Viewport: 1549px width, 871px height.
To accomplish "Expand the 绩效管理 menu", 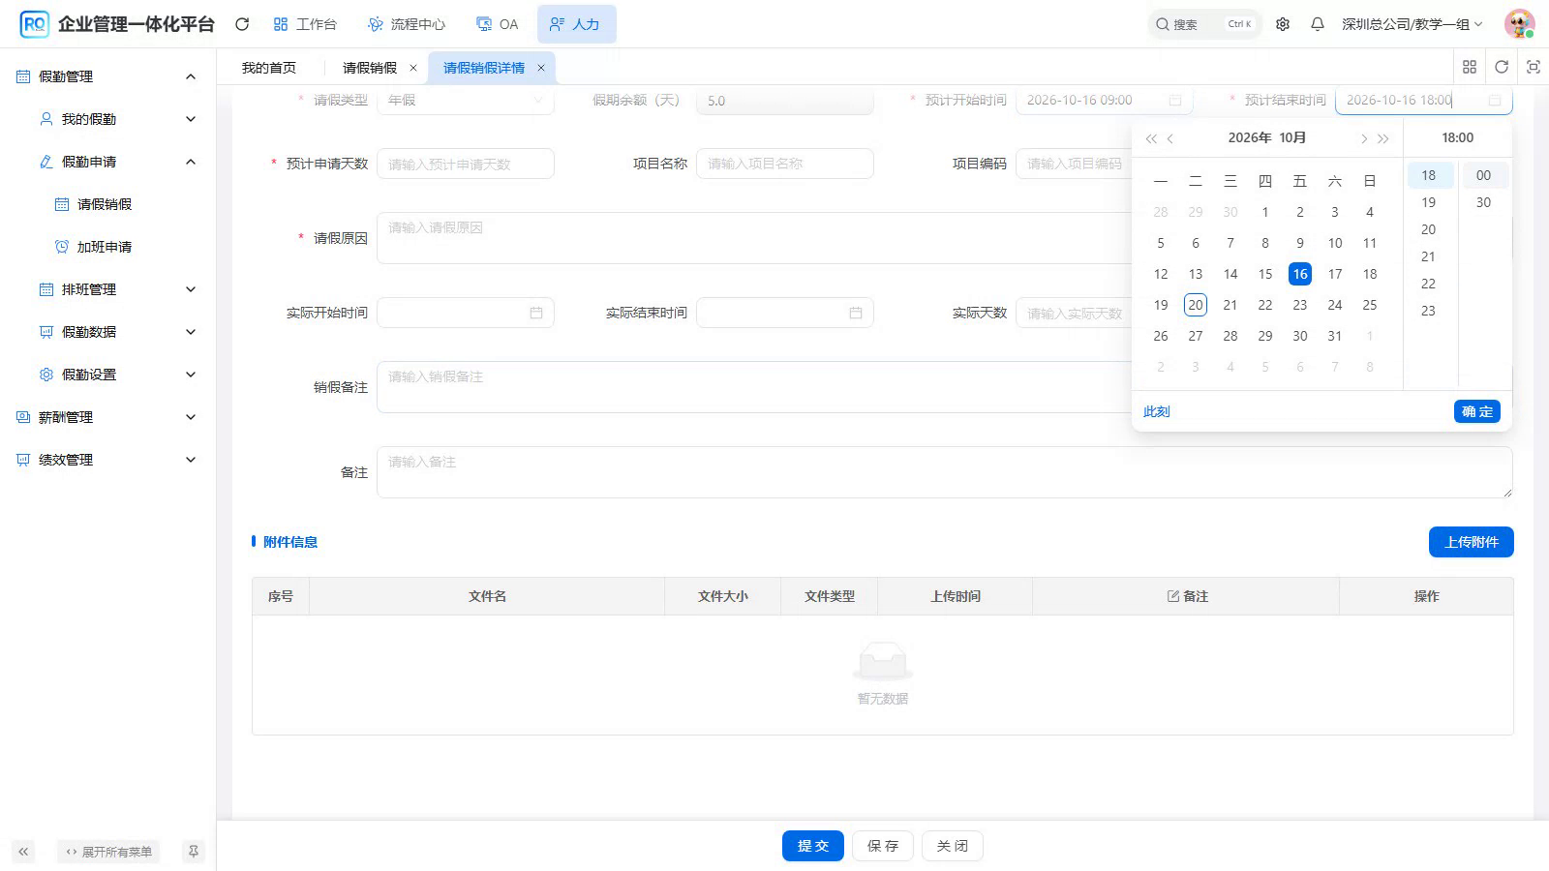I will (x=191, y=460).
